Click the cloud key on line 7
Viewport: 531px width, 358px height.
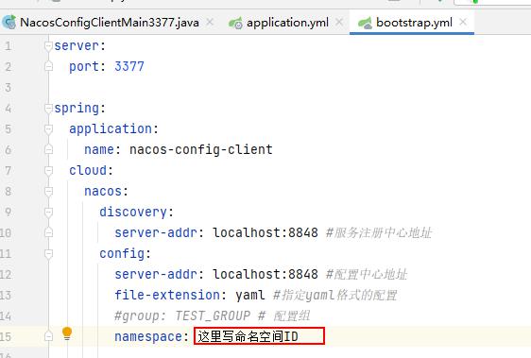(x=88, y=170)
